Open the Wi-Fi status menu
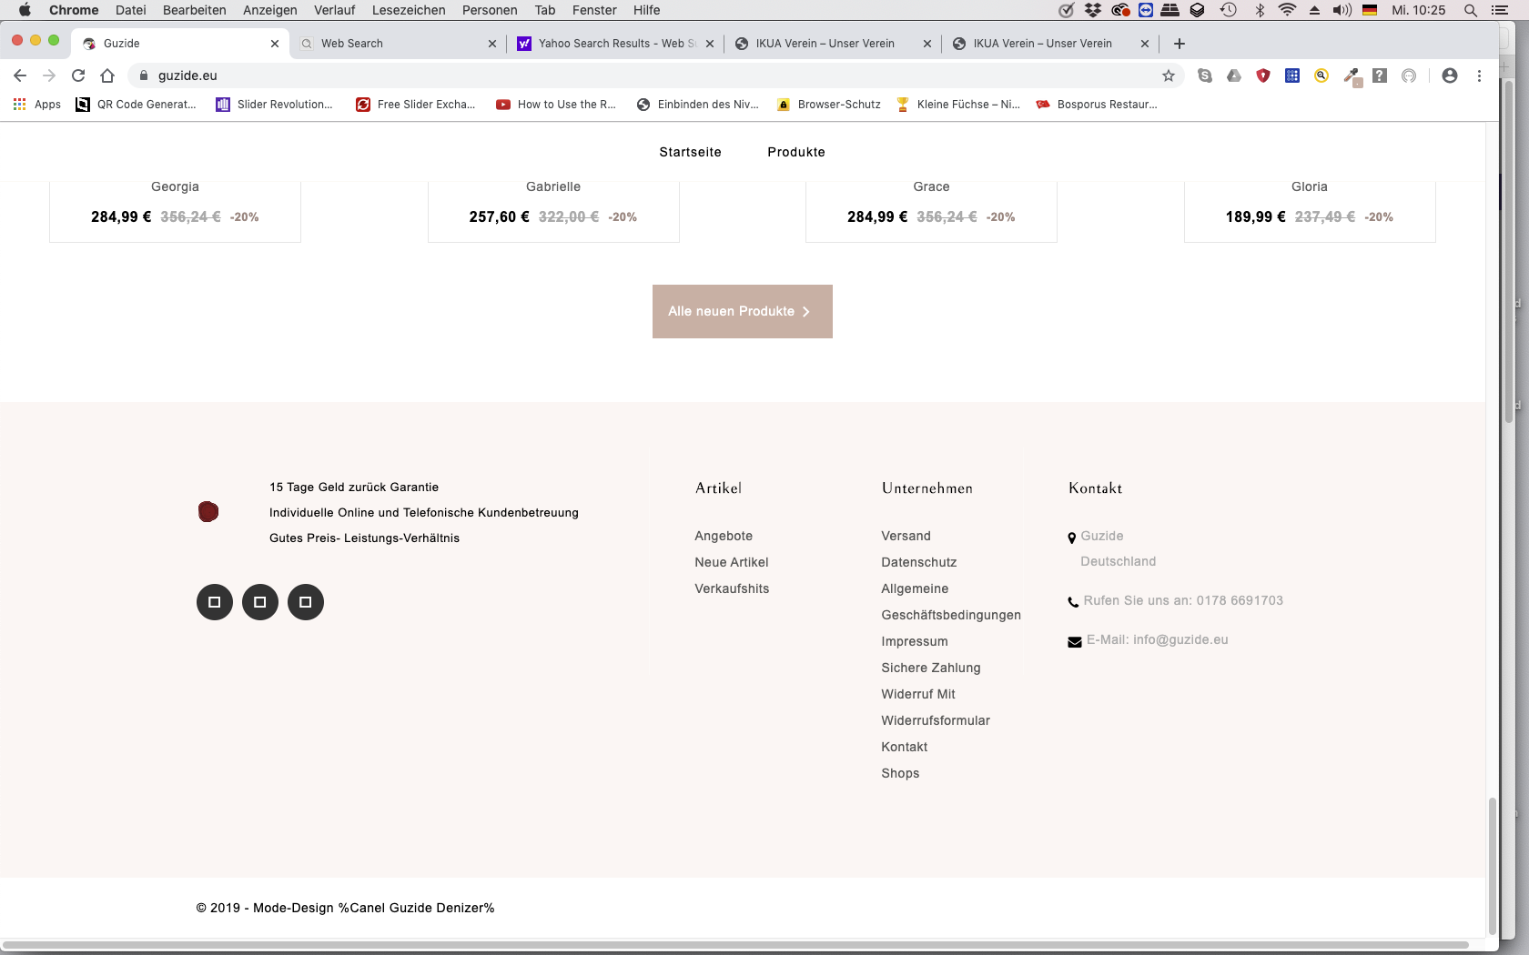The image size is (1529, 955). point(1287,10)
